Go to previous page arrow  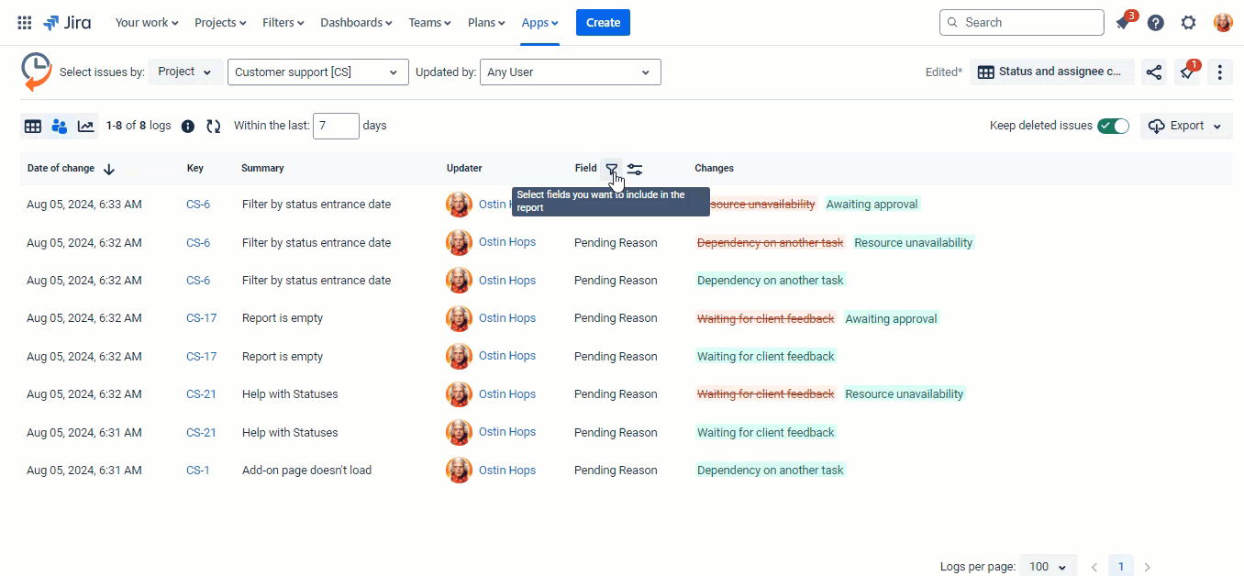pyautogui.click(x=1094, y=567)
